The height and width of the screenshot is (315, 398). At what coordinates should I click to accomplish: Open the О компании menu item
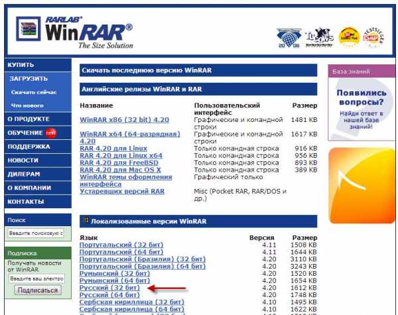tap(38, 188)
